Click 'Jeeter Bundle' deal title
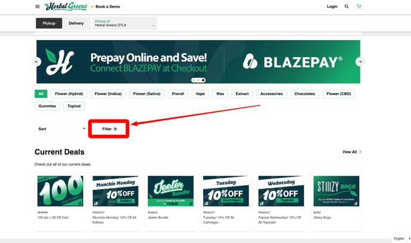Screen dimensions: 411x243 coord(158,217)
